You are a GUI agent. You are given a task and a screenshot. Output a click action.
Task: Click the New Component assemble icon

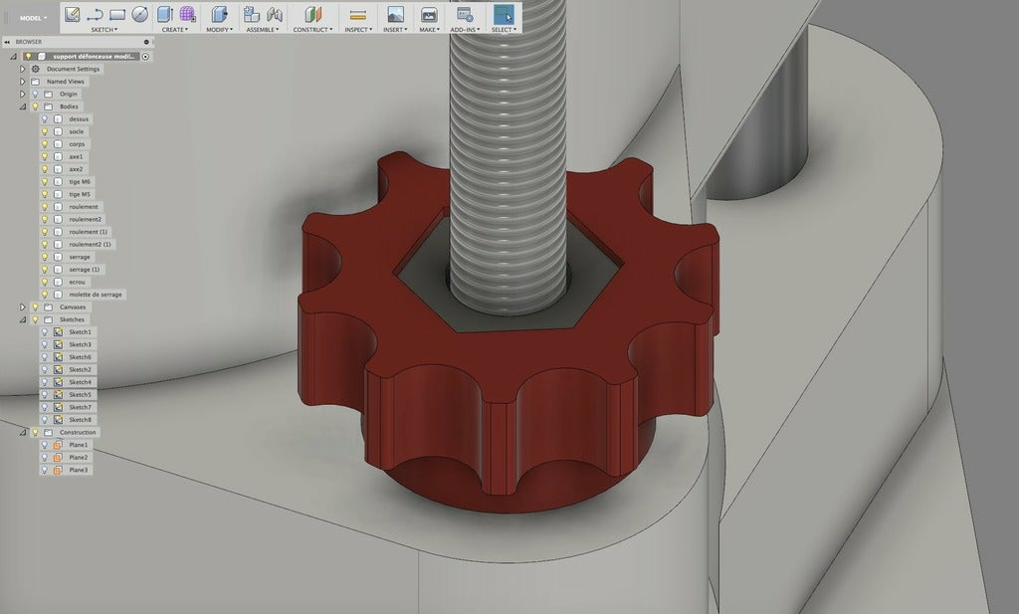252,14
